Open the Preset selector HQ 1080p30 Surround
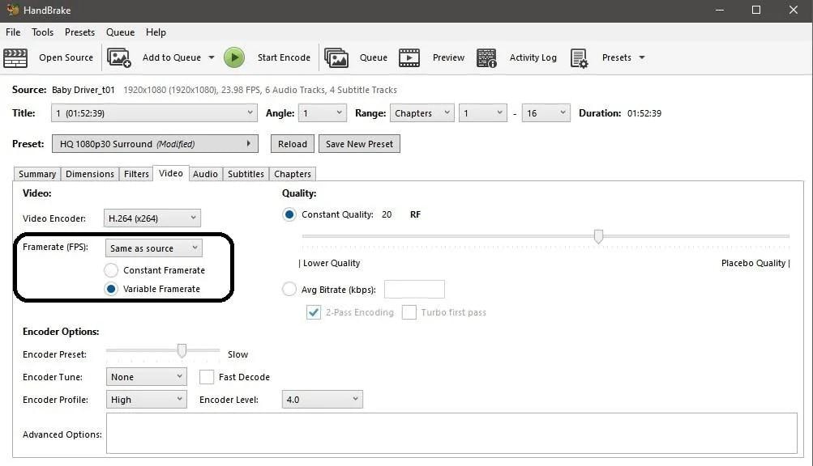Viewport: 813px width, 466px height. [155, 144]
